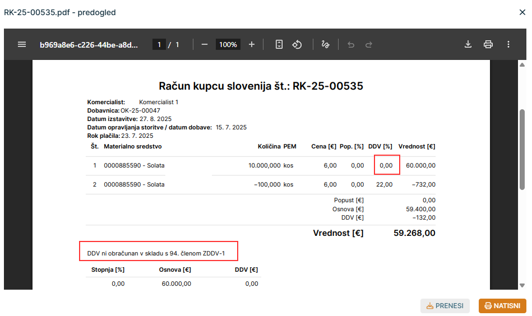The image size is (532, 316).
Task: Click the fit to page icon
Action: coord(279,44)
